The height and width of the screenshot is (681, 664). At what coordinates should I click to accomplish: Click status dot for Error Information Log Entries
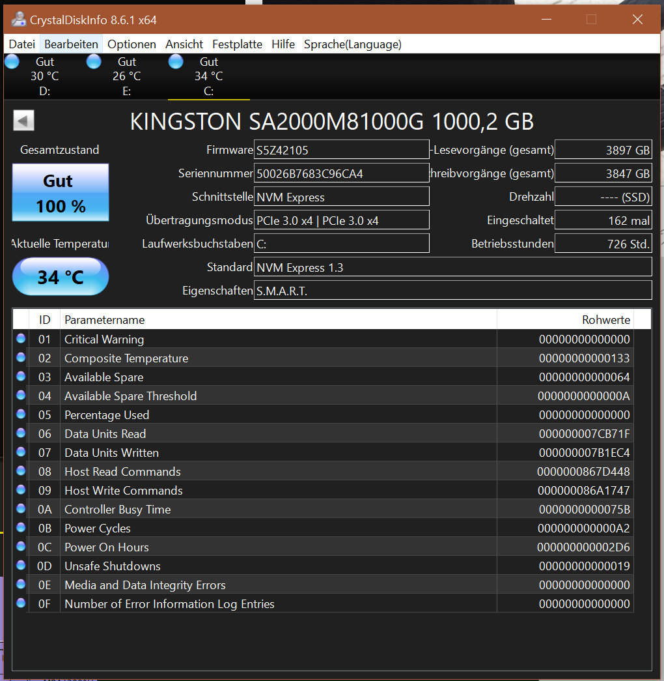(x=21, y=603)
